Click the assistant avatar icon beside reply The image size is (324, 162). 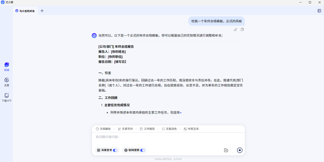tap(94, 35)
